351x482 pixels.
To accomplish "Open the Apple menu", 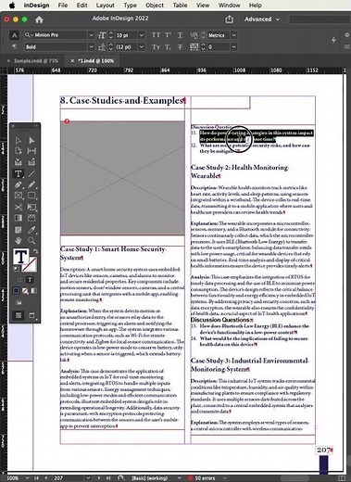I will 12,6.
